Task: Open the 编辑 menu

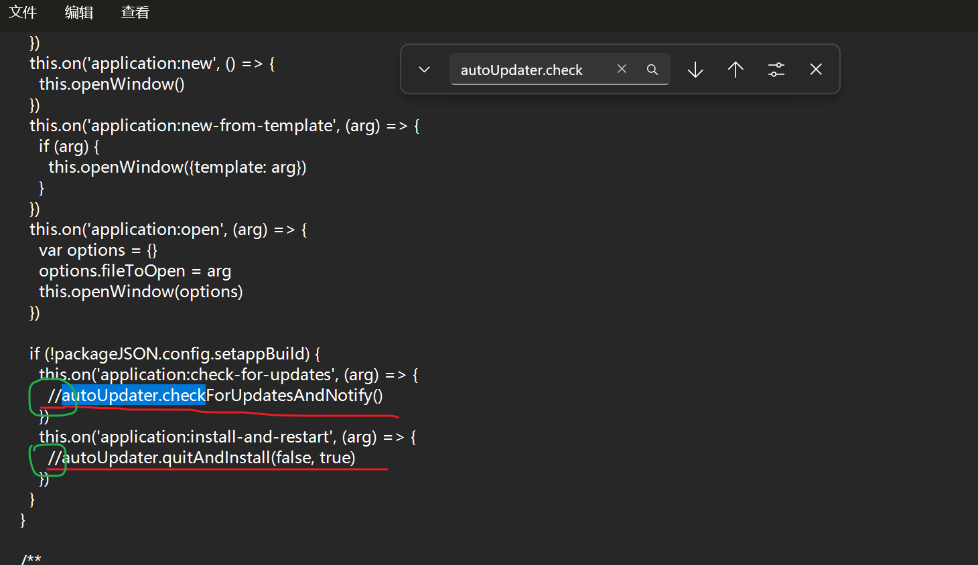Action: (79, 12)
